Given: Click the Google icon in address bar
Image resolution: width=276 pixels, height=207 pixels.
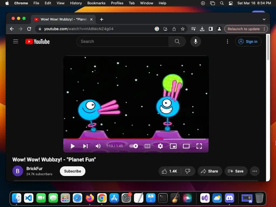Looking at the screenshot, I should [157, 29].
